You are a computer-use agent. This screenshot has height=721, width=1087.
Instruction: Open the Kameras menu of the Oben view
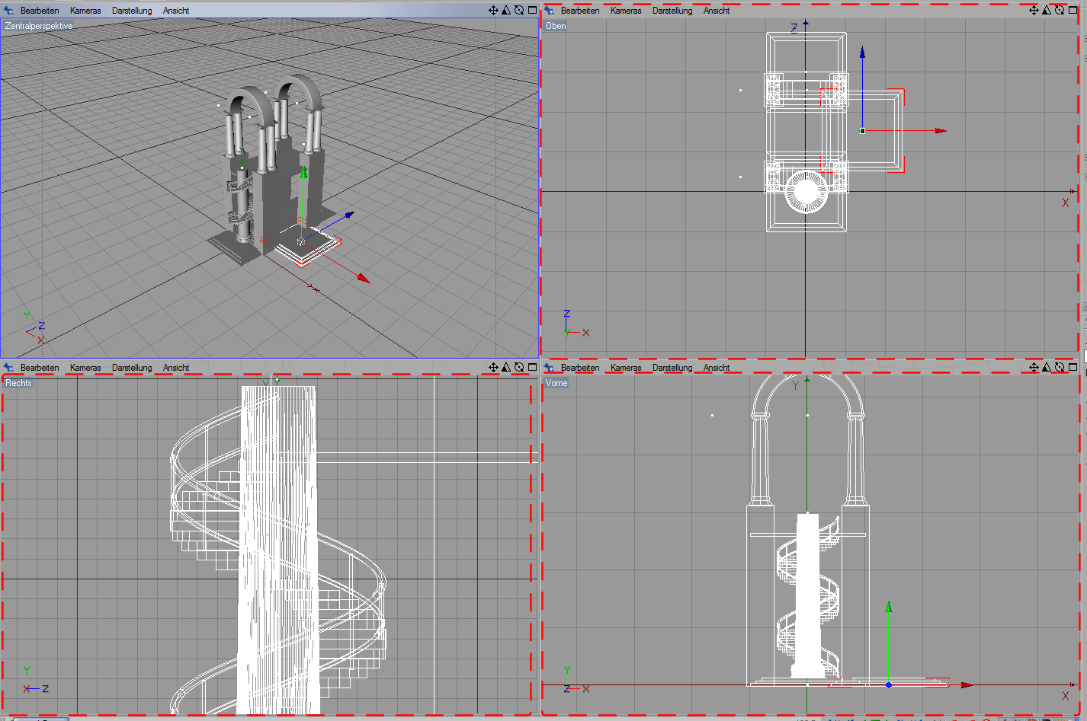(626, 11)
